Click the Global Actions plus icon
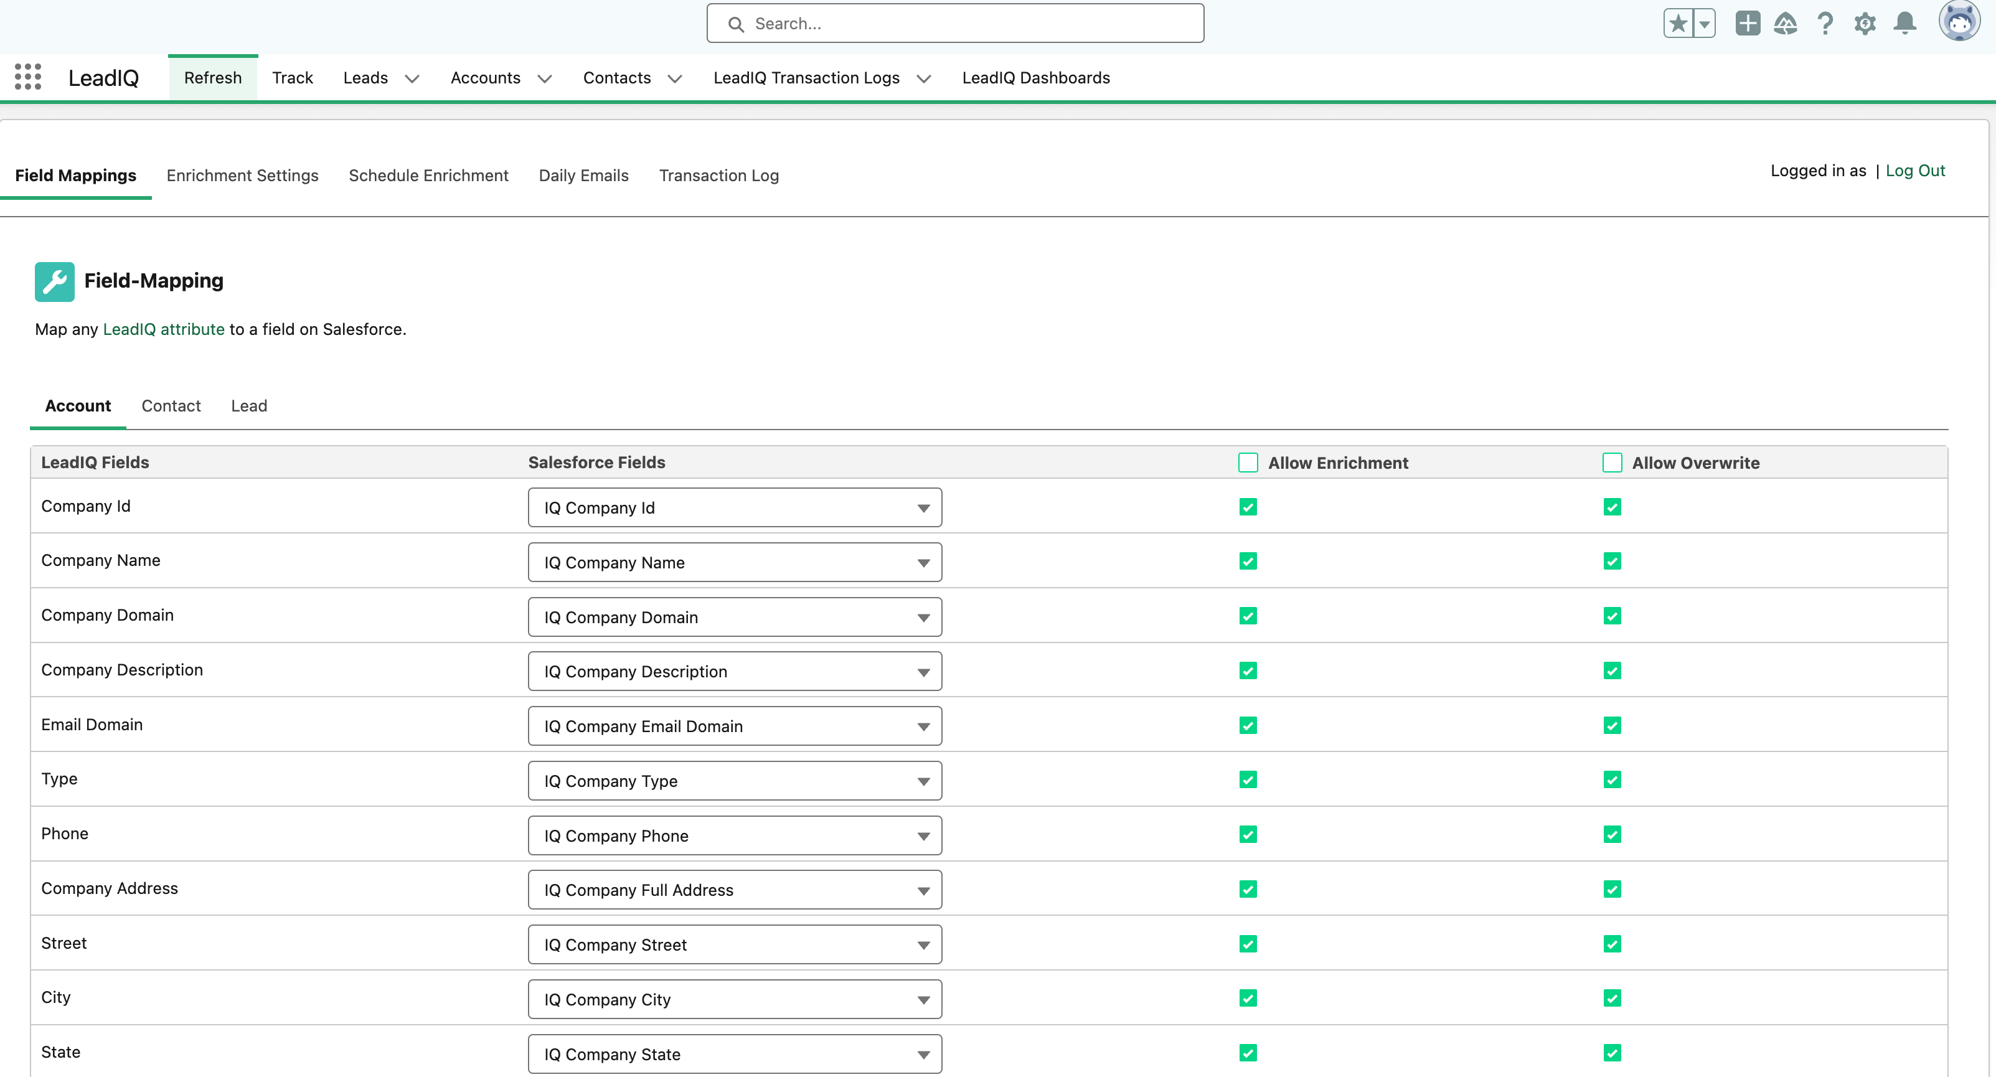The height and width of the screenshot is (1077, 1996). pyautogui.click(x=1747, y=23)
